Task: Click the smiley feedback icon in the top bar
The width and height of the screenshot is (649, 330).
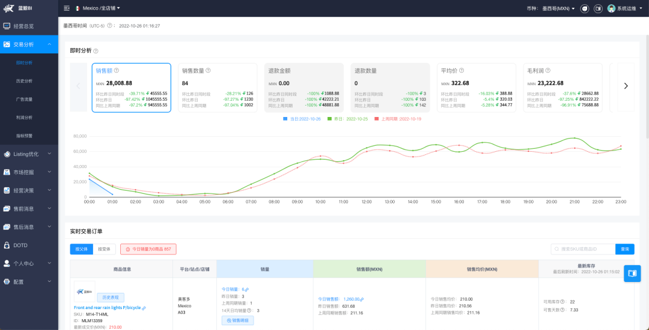Action: click(x=585, y=8)
